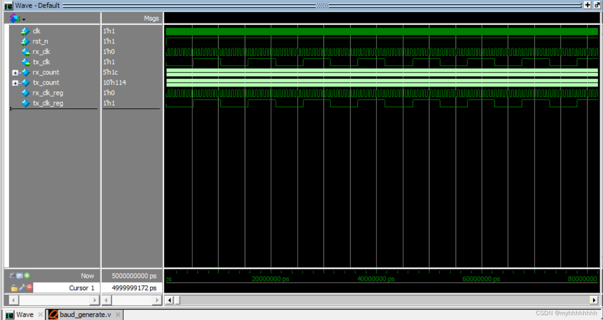Click the rx_clk value 1'h0
Image resolution: width=603 pixels, height=320 pixels.
coord(109,52)
